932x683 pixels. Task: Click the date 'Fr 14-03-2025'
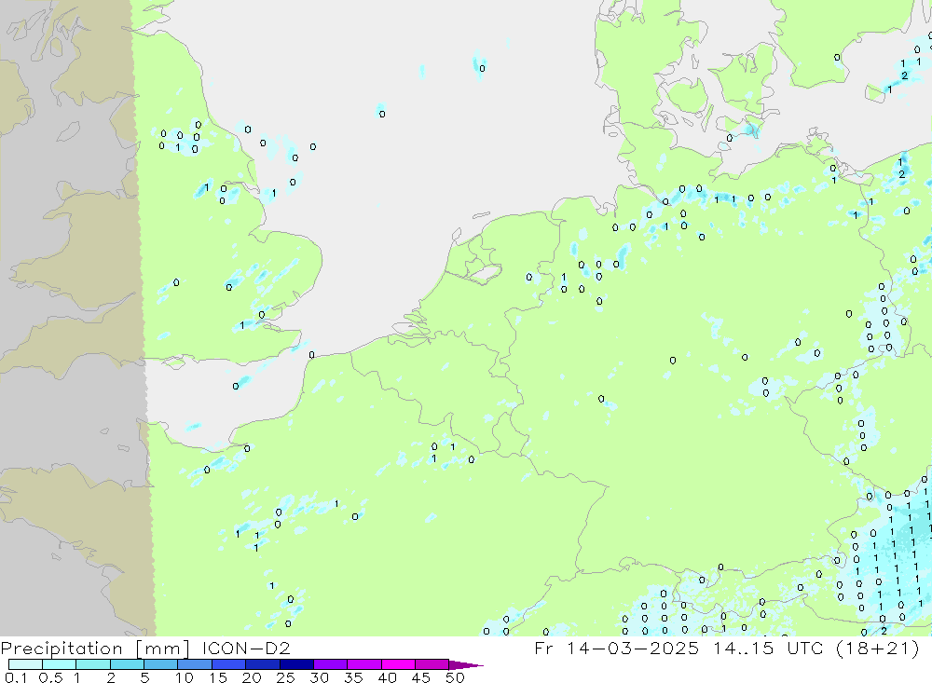617,648
